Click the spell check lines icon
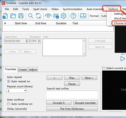126x118 pixels. point(56,16)
